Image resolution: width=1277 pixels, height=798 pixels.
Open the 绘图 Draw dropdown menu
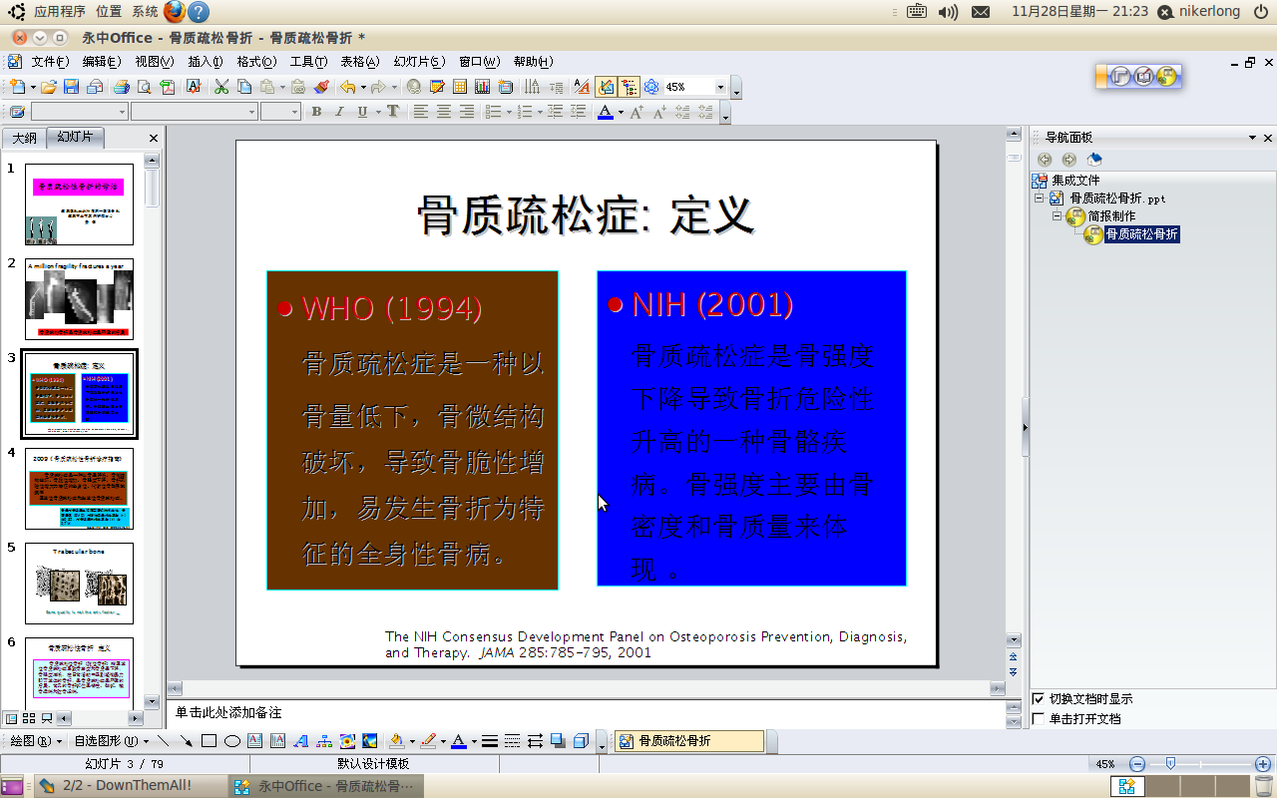[36, 741]
